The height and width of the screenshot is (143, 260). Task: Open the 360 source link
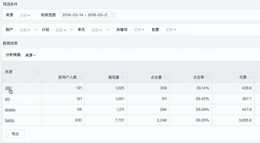(8, 88)
